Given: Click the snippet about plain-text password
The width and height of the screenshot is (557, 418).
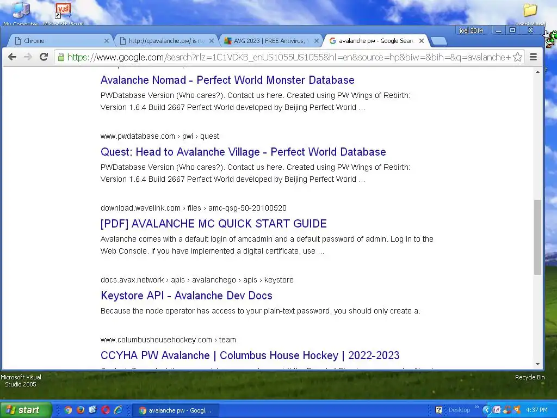Looking at the screenshot, I should [261, 311].
